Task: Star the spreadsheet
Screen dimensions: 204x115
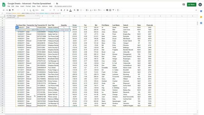Action: [54, 4]
